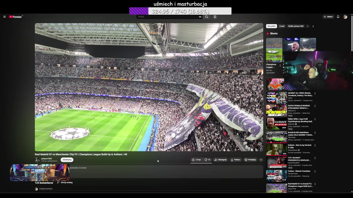Open options for TVP I SCHNEPF video
The image size is (353, 198).
click(x=315, y=158)
